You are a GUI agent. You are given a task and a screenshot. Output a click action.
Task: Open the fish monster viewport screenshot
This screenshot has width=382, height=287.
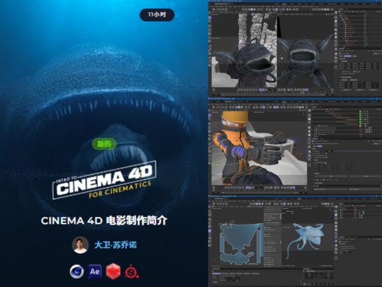(295, 48)
